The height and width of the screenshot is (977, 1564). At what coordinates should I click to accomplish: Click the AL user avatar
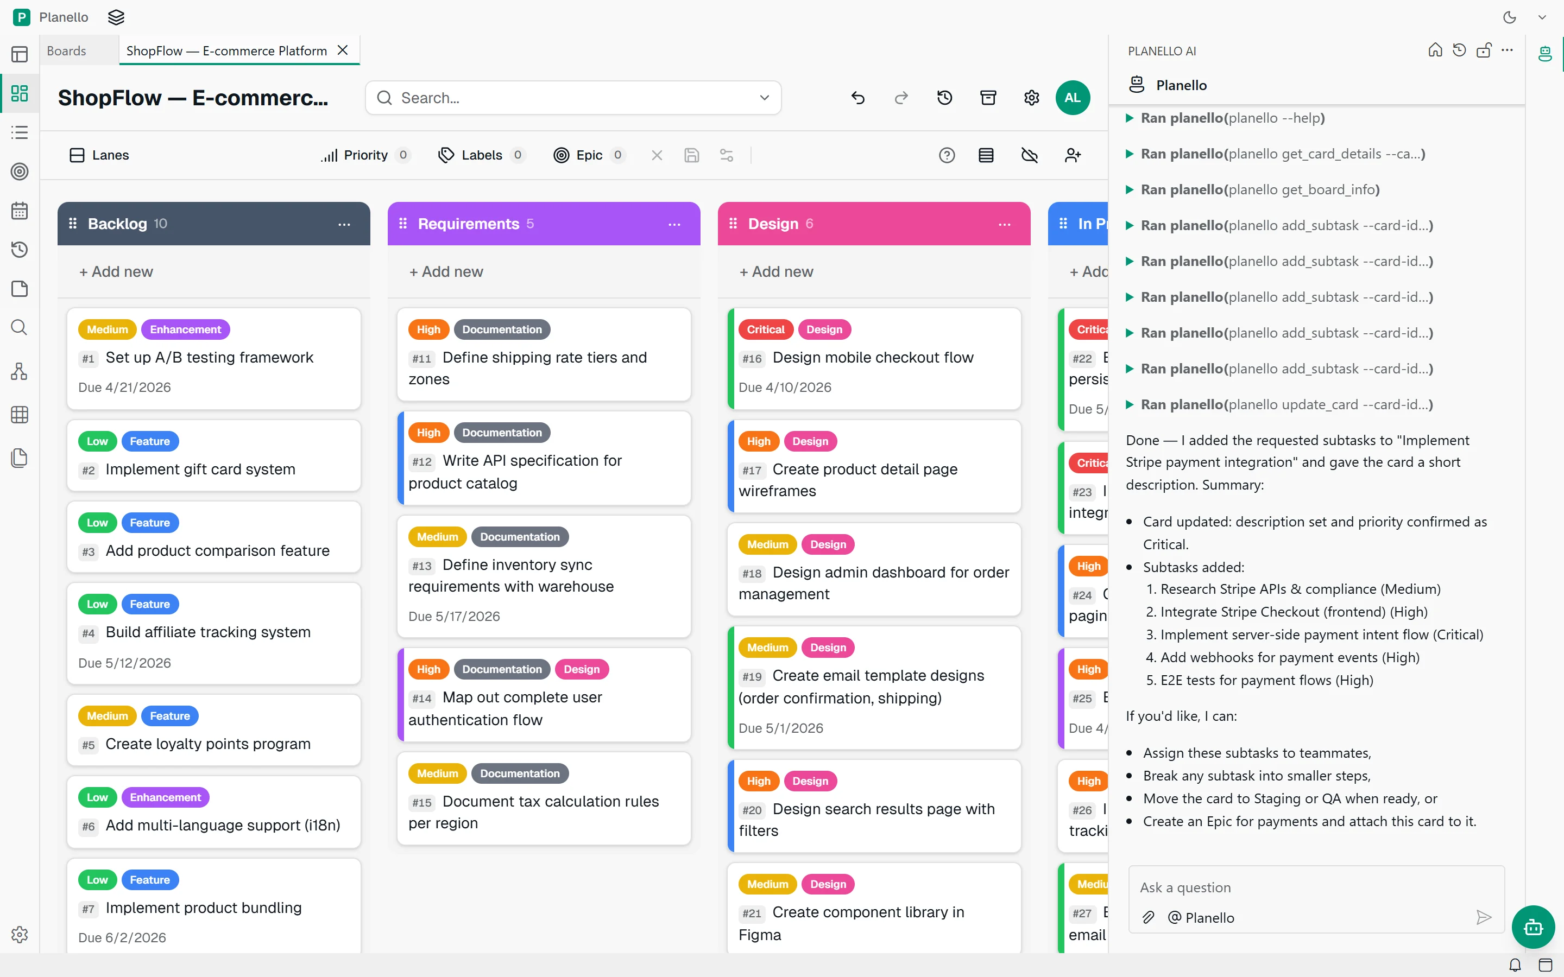(x=1073, y=98)
